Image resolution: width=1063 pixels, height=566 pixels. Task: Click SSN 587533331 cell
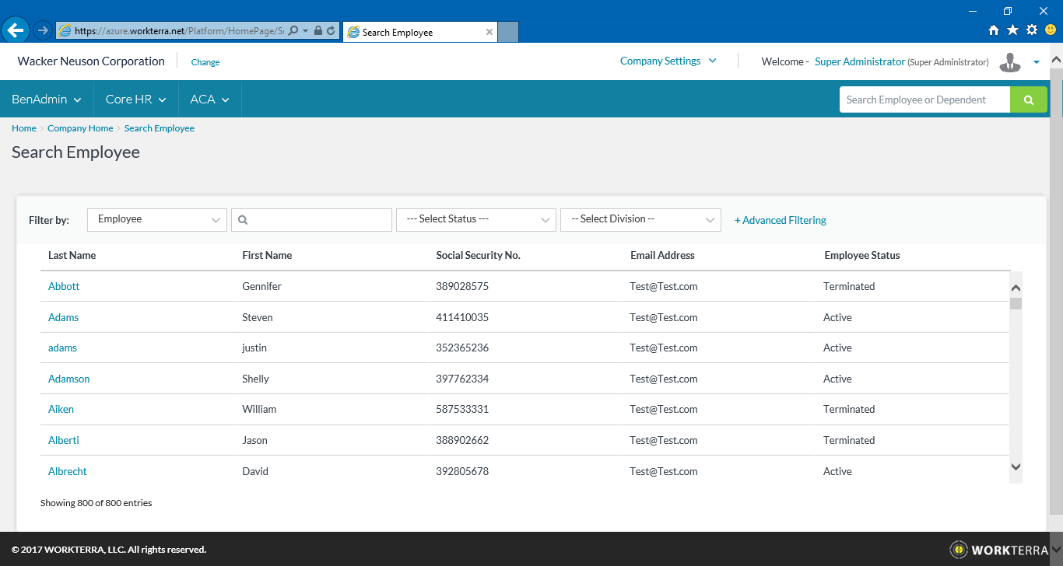coord(462,409)
